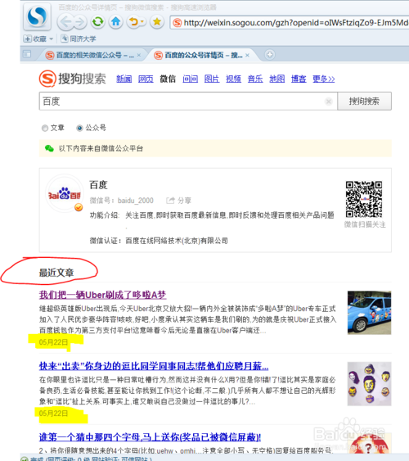Open the blue Uber car thumbnail

coord(370,313)
